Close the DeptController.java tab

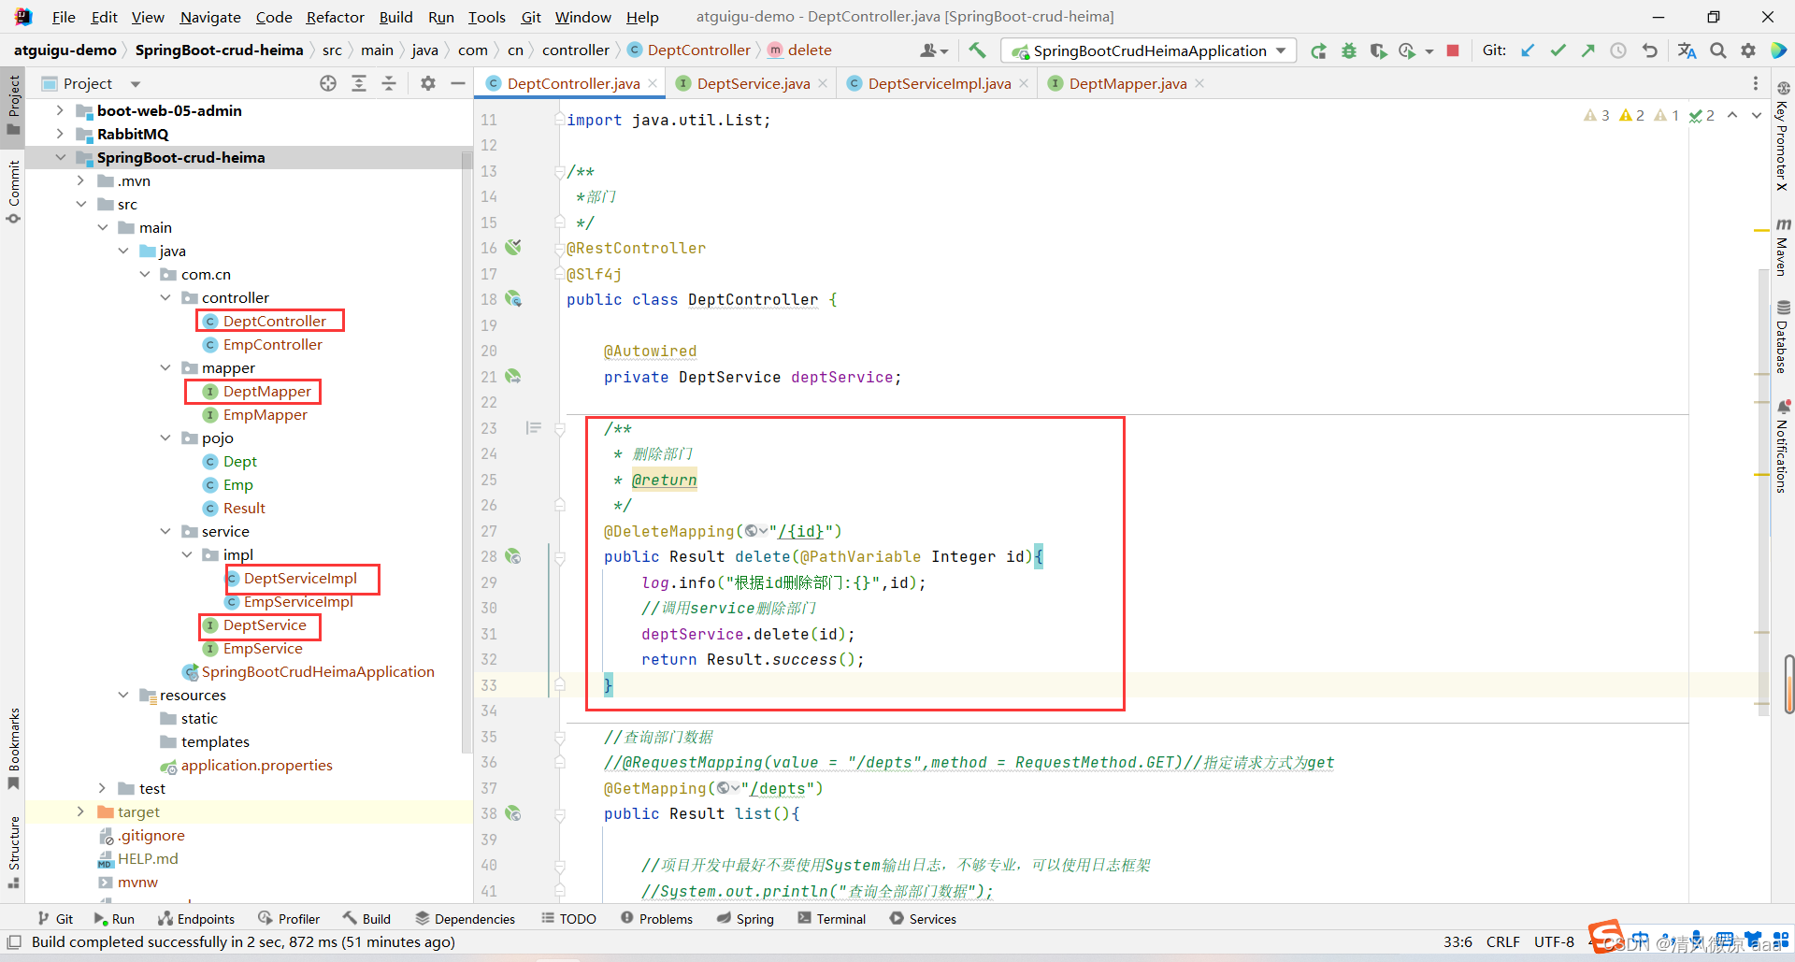tap(653, 83)
